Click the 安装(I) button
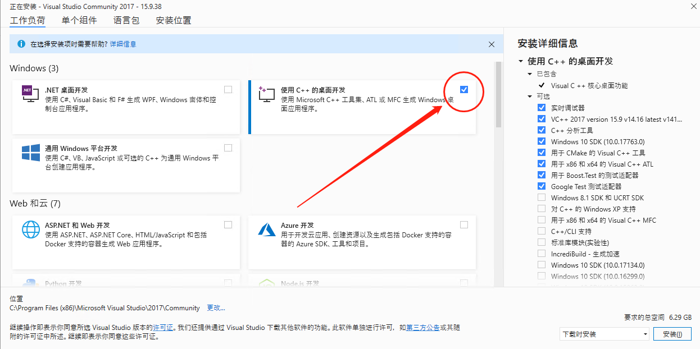The width and height of the screenshot is (700, 349). click(672, 334)
